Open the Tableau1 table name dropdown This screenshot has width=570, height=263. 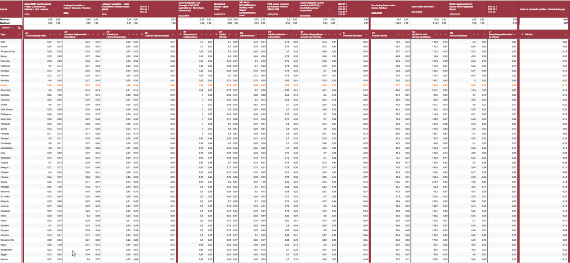pyautogui.click(x=13, y=27)
